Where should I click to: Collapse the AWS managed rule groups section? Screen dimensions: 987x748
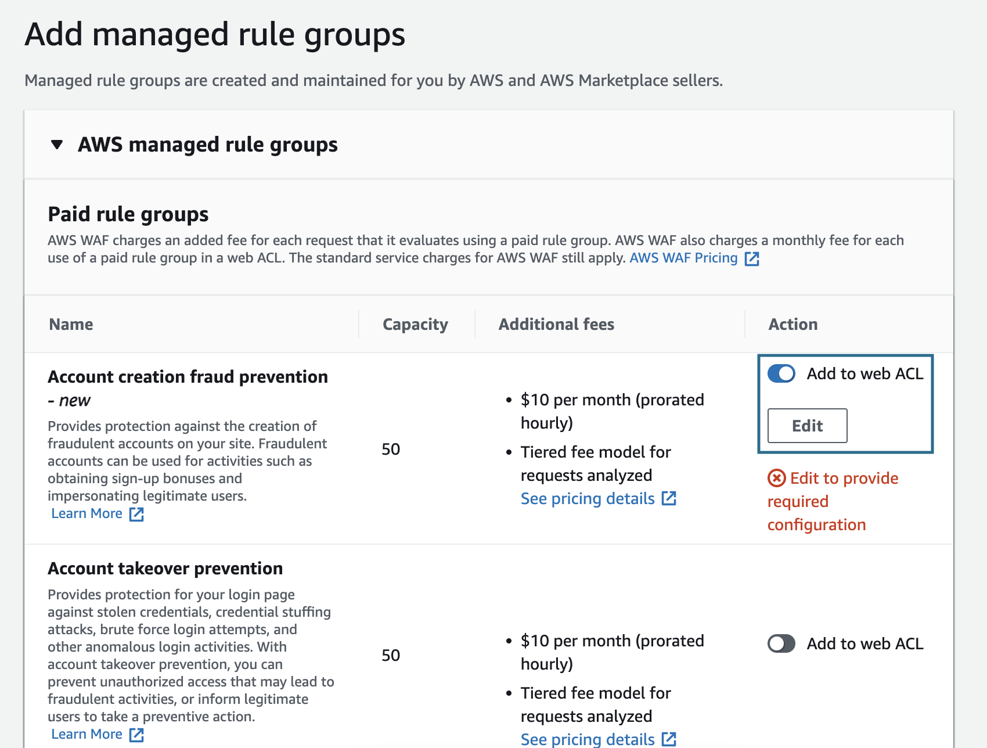[57, 145]
